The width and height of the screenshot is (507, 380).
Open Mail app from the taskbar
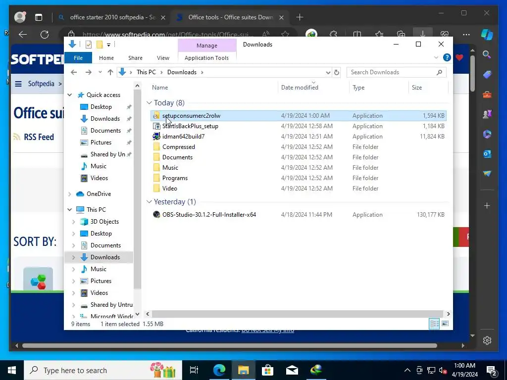[292, 370]
